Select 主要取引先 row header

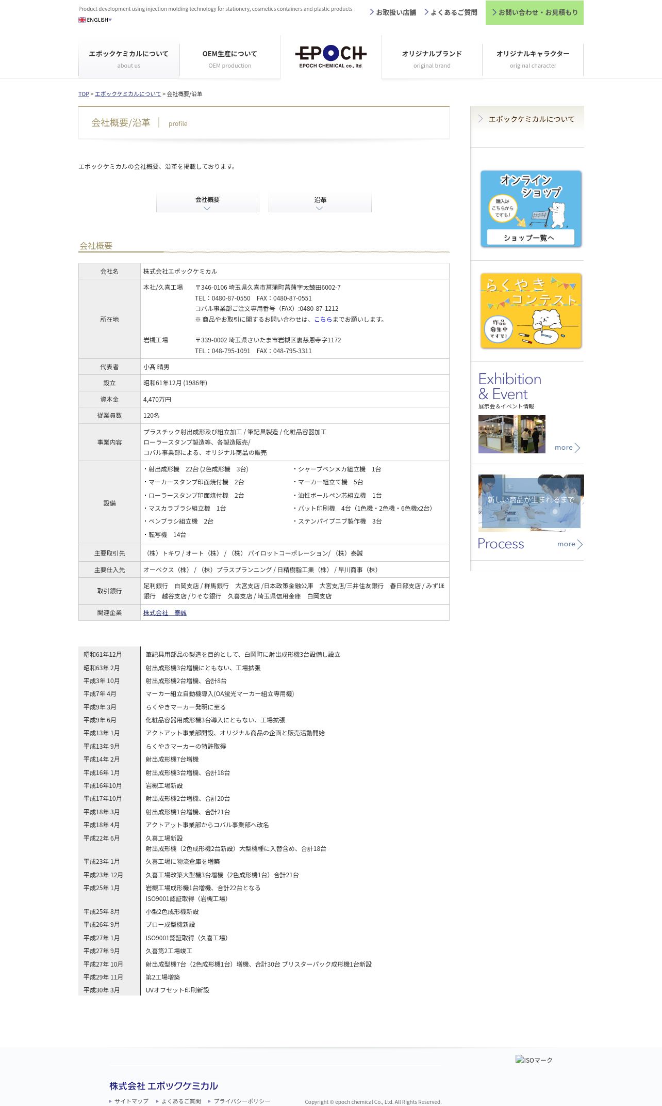(109, 554)
